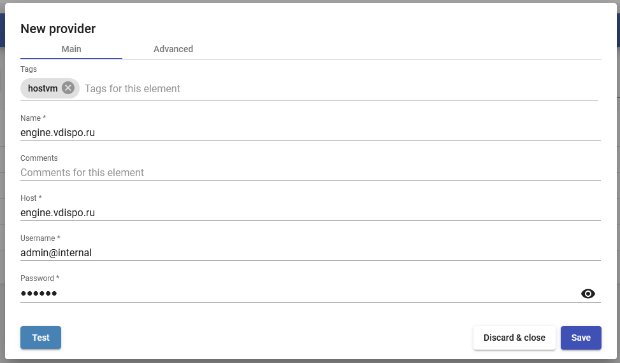Show password with the eye icon
Viewport: 620px width, 363px height.
pyautogui.click(x=588, y=294)
